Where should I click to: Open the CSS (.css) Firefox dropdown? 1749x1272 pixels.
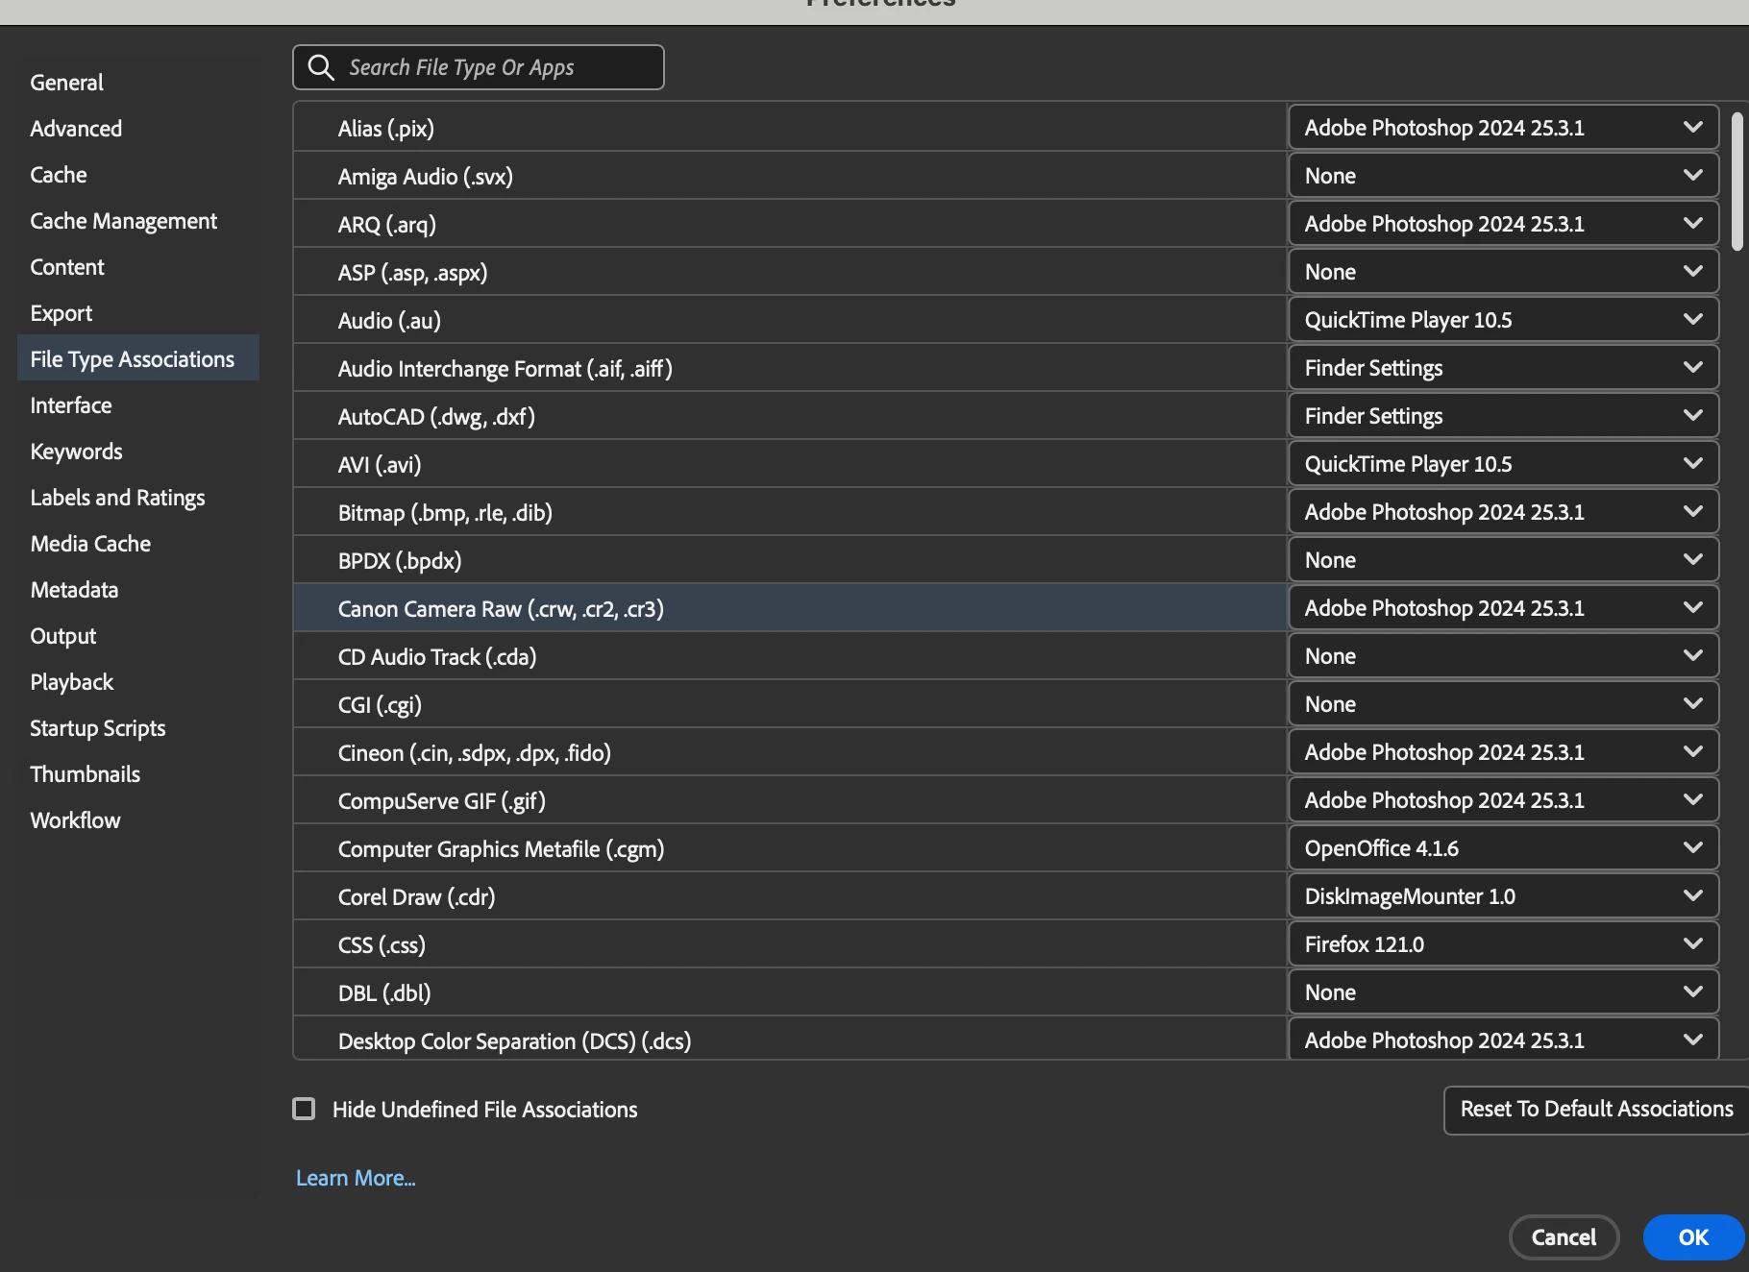(1503, 944)
